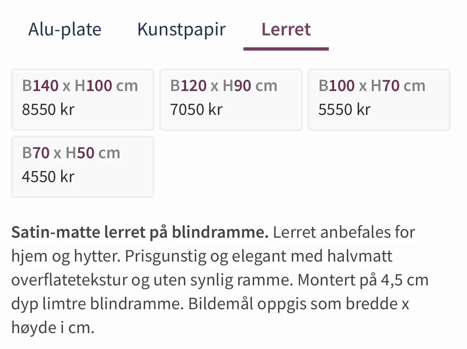
Task: Select the B120 x H90 cm size card
Action: tap(231, 99)
